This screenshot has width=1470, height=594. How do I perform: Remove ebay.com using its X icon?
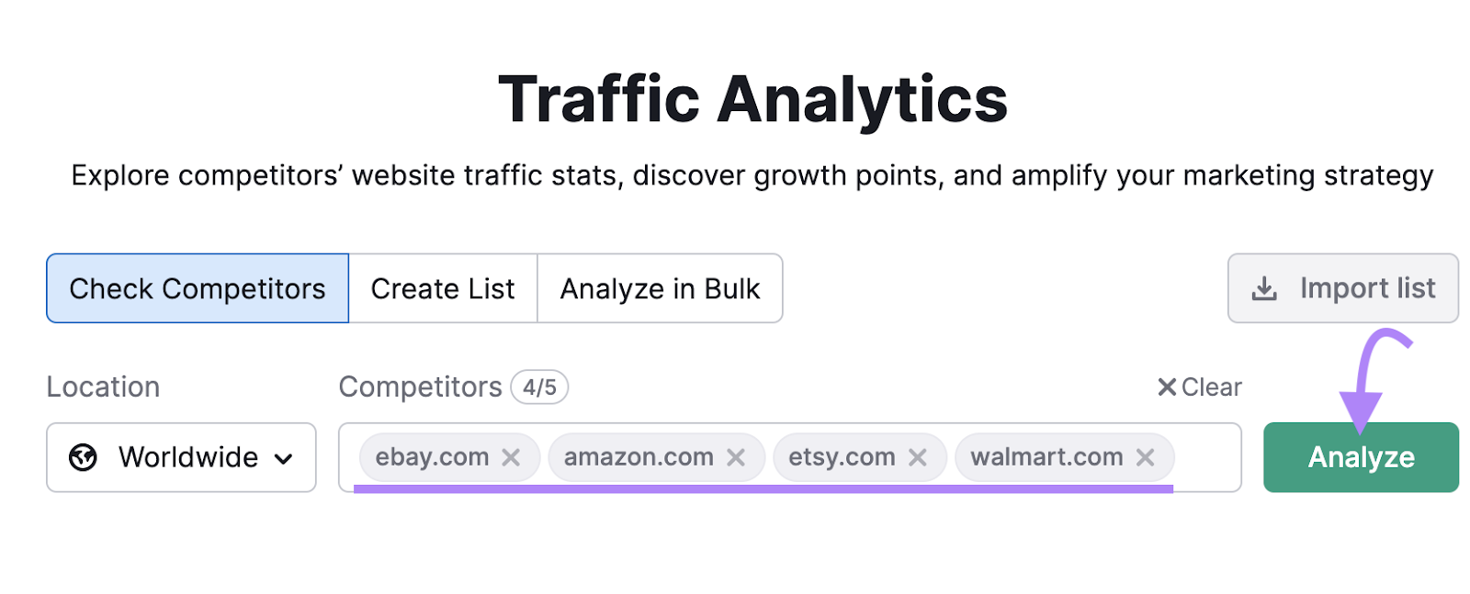tap(512, 457)
